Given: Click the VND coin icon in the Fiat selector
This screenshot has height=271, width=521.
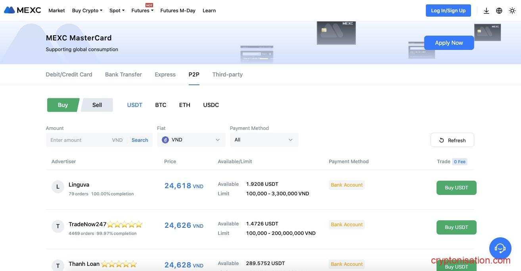Looking at the screenshot, I should point(165,139).
